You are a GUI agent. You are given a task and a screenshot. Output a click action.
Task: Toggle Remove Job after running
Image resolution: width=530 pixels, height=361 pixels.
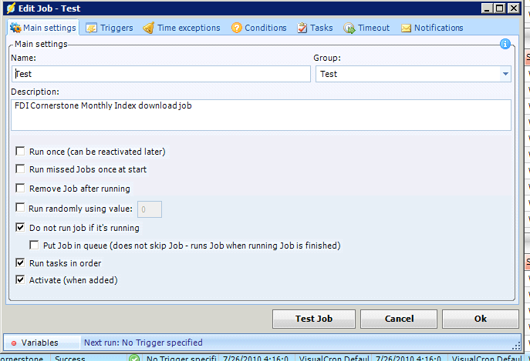[20, 188]
